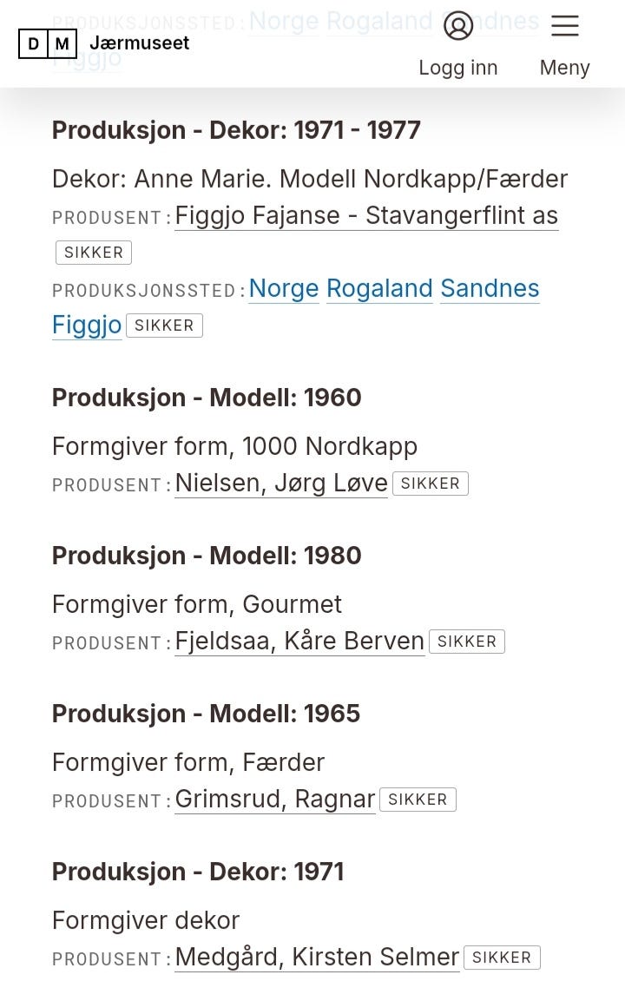Click the Produksjon - Dekor: 1971 - 1977 heading

tap(236, 130)
